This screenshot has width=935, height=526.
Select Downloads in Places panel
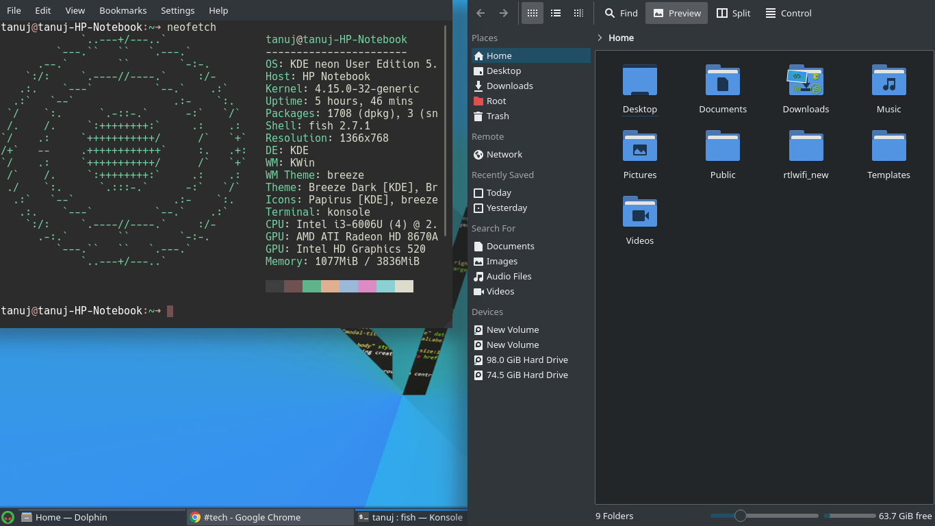click(530, 86)
